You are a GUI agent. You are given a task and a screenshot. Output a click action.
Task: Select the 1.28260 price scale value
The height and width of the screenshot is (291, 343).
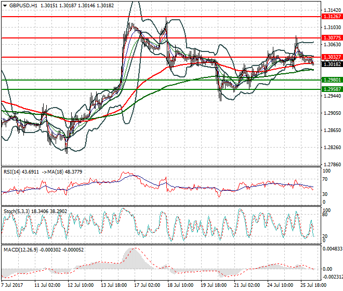332,148
